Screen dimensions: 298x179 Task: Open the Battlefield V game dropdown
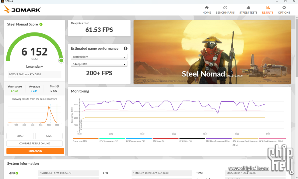99,57
